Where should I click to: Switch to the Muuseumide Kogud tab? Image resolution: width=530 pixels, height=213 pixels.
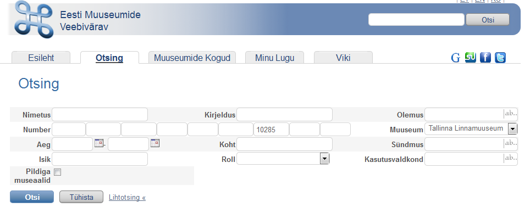[192, 58]
